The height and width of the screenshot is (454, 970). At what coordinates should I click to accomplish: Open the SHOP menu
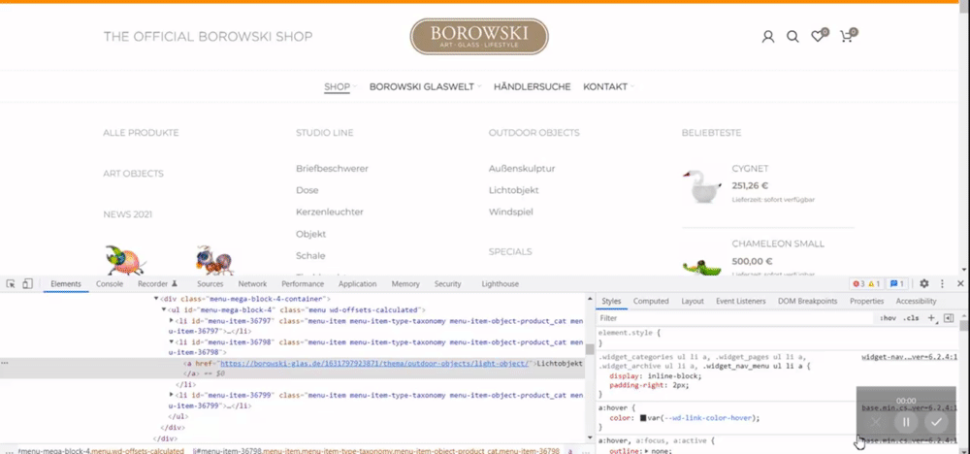coord(338,87)
